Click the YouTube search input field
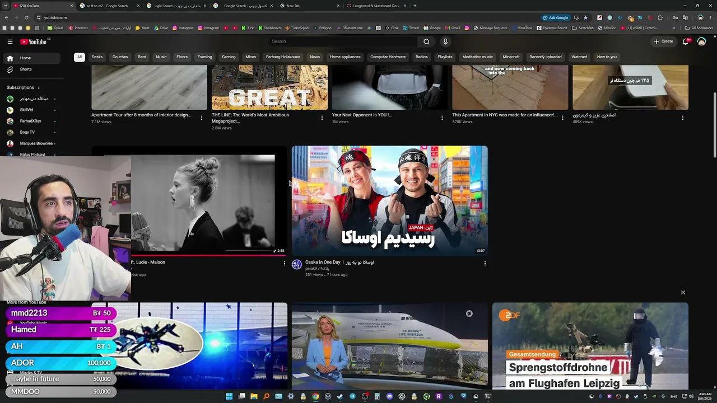This screenshot has height=403, width=717. 343,41
